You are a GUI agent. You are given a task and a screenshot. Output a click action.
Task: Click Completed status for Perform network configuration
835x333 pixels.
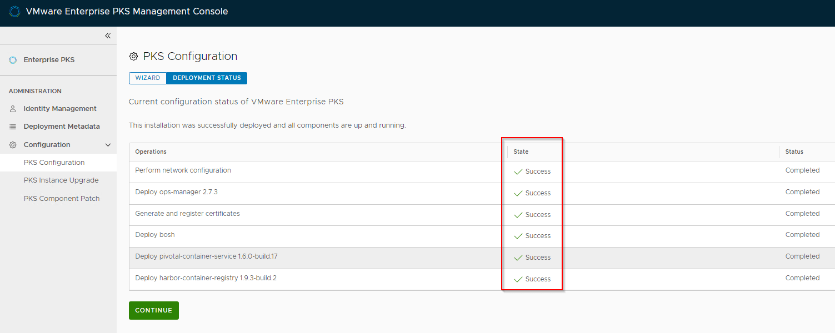pyautogui.click(x=802, y=170)
